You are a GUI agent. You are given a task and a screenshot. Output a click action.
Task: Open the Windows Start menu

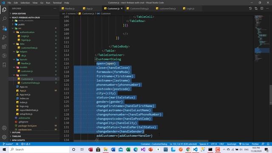[4, 149]
